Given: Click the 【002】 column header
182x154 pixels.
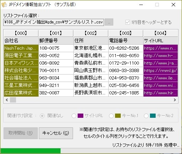Looking at the screenshot, I should [91, 33].
